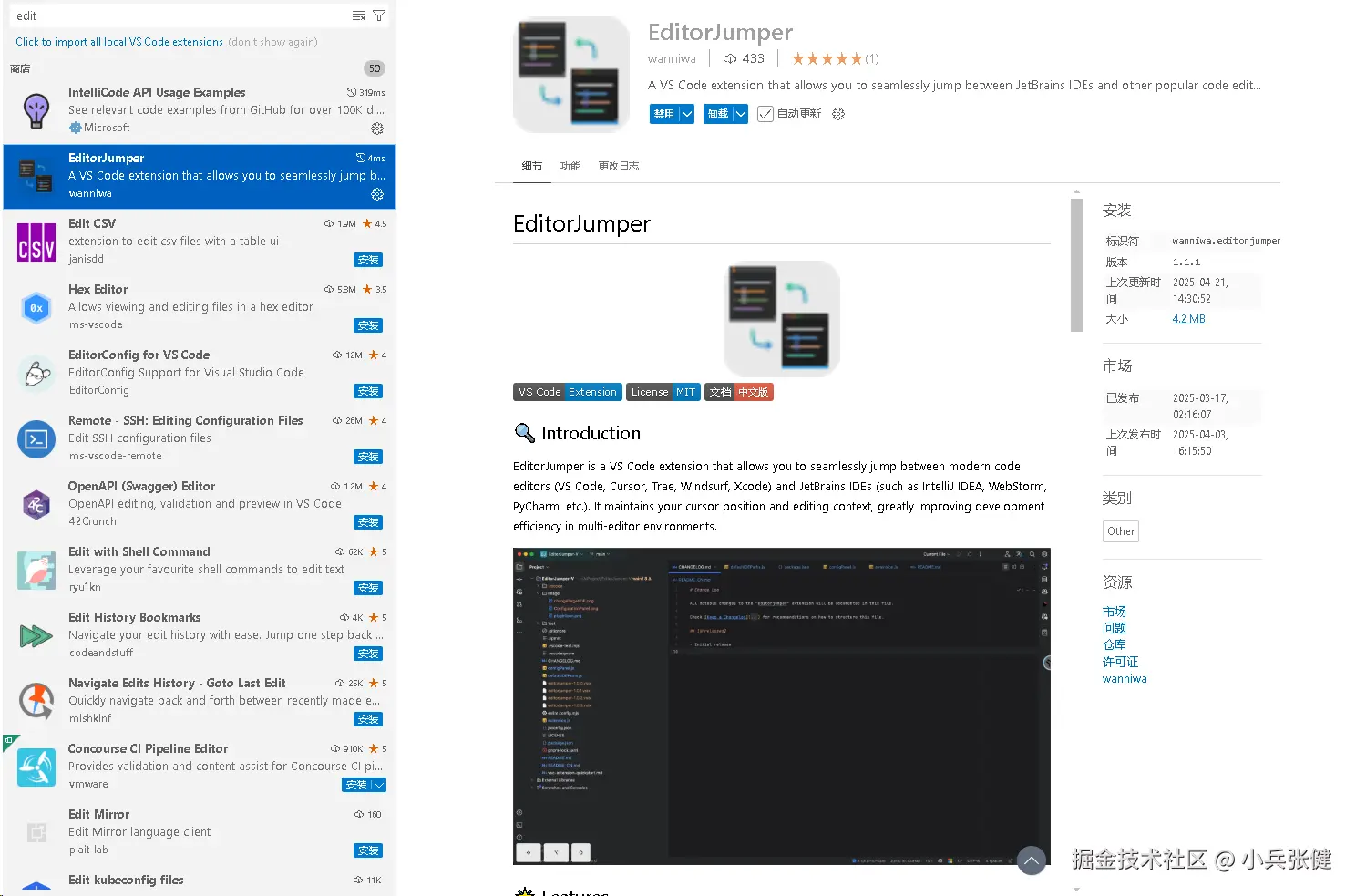Select the Edit kubeconfig files entry
The image size is (1356, 896).
200,882
